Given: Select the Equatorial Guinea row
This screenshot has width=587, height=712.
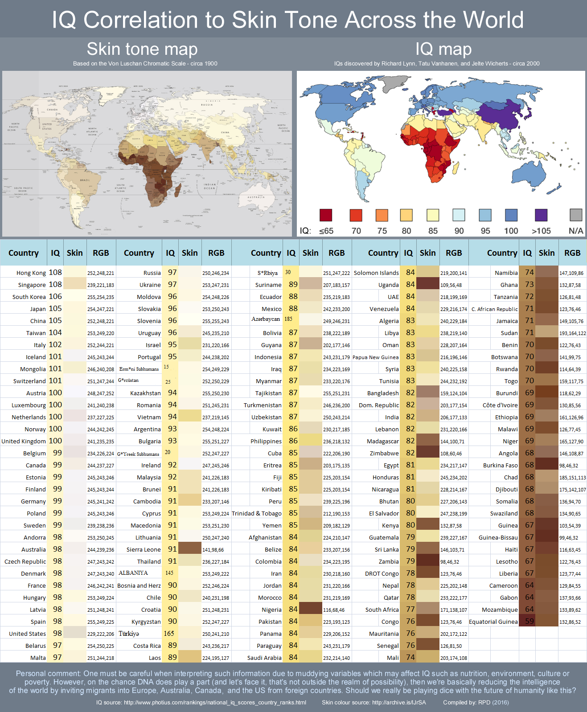Looking at the screenshot, I should point(528,621).
